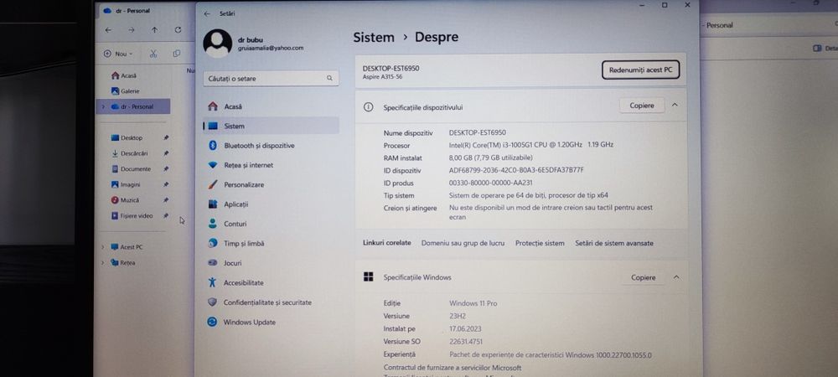
Task: Click the search magnifier in Settings
Action: [329, 79]
